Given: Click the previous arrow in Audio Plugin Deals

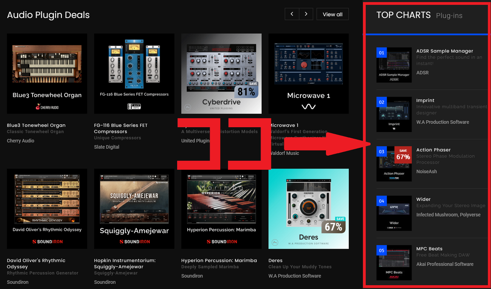Looking at the screenshot, I should [292, 14].
